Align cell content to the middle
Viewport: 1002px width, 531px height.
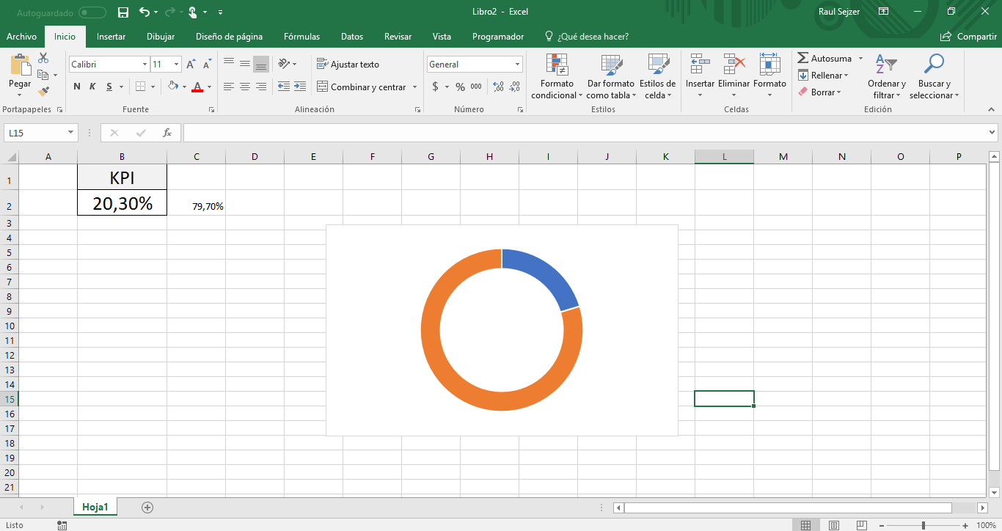click(245, 64)
